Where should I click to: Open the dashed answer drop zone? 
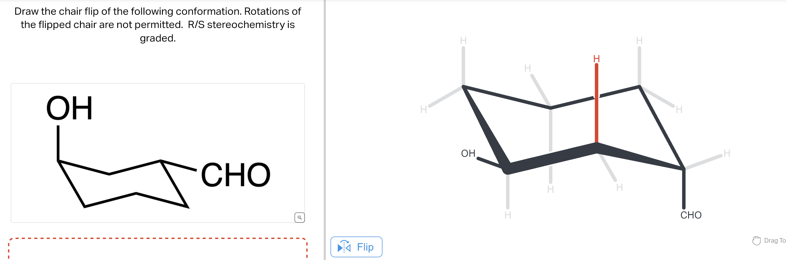click(x=157, y=250)
